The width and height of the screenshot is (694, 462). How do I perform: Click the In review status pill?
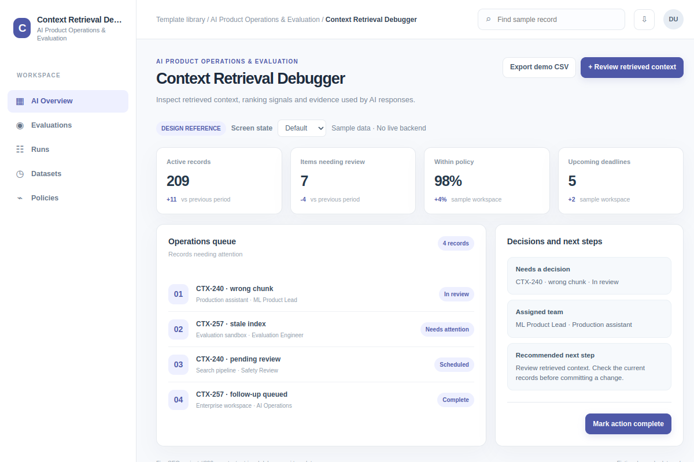pyautogui.click(x=456, y=295)
